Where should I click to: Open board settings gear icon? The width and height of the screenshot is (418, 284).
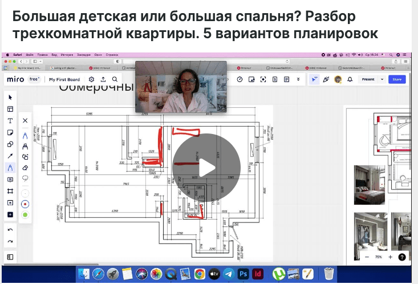tap(91, 79)
